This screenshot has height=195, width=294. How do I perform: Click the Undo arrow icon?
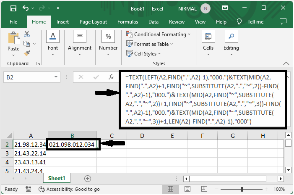[26, 8]
